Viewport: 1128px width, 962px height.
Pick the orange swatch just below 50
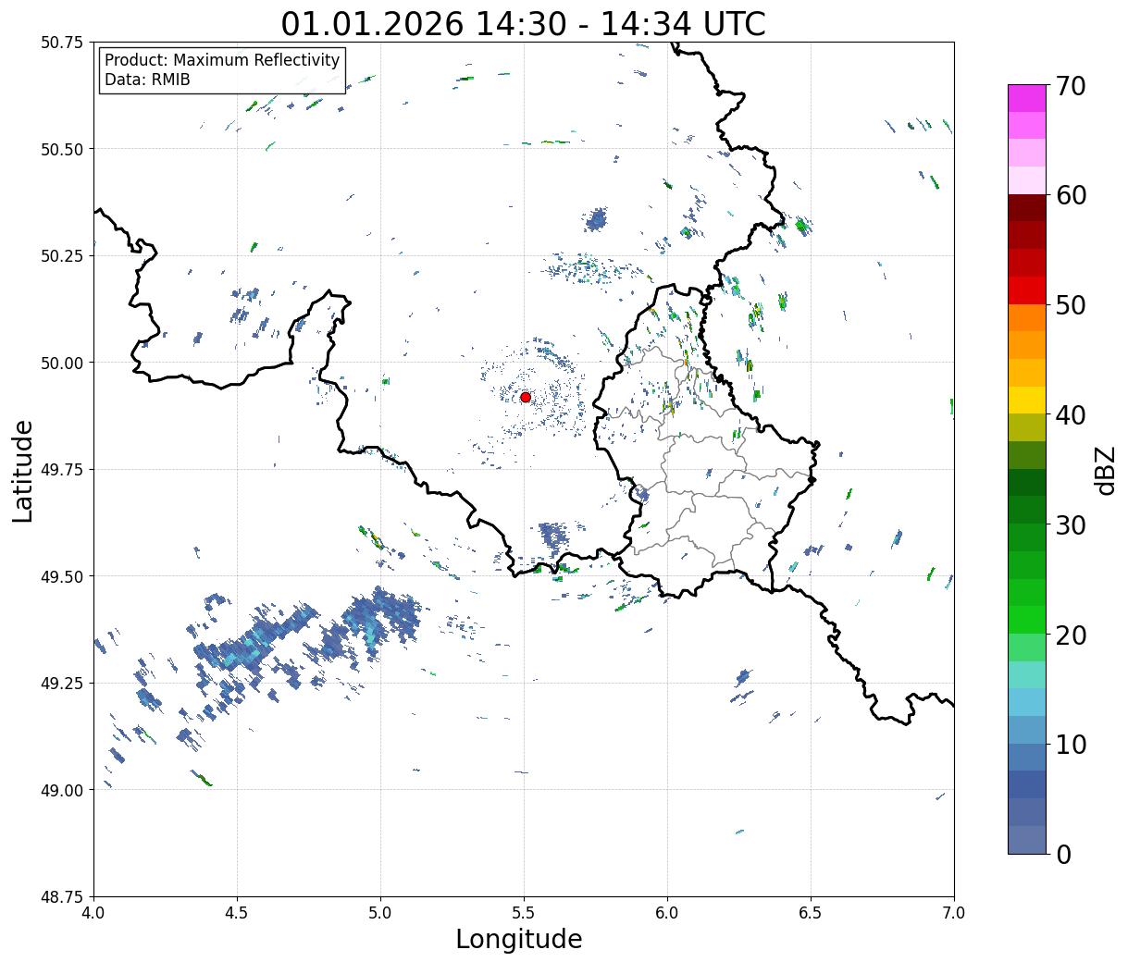tap(1027, 317)
